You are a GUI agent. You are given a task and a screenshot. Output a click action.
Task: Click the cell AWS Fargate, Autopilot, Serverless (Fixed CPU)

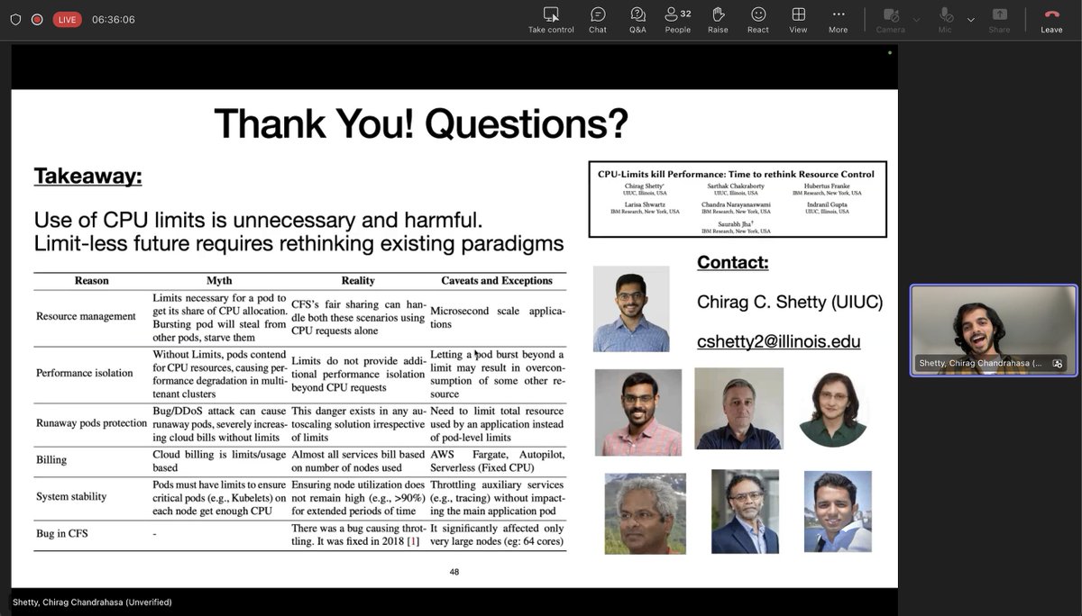[x=497, y=461]
